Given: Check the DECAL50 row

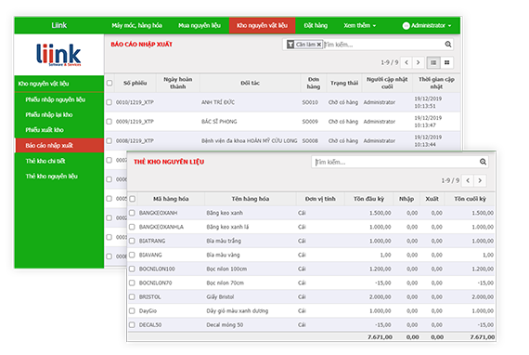Looking at the screenshot, I should coord(132,324).
